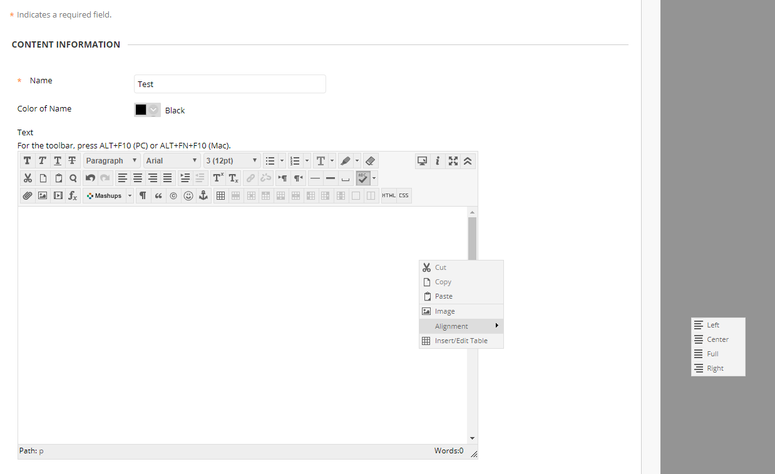Toggle italic text formatting
This screenshot has height=474, width=775.
[x=43, y=161]
